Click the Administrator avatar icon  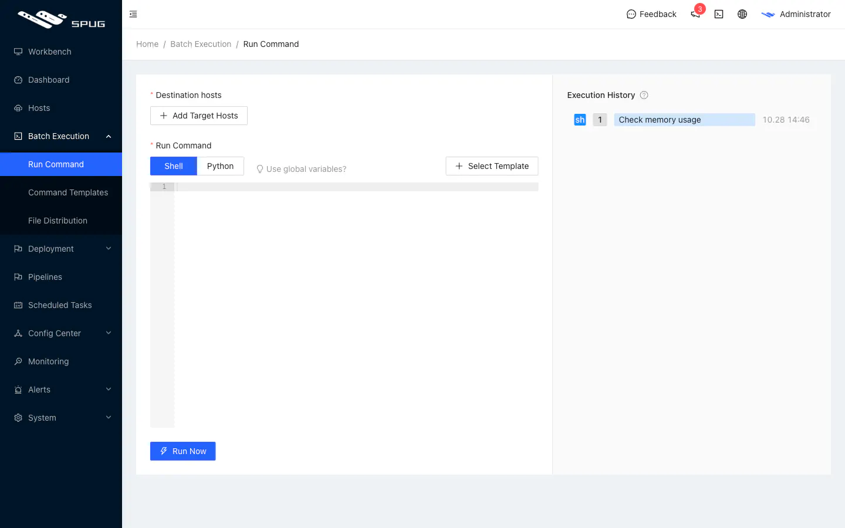coord(768,14)
